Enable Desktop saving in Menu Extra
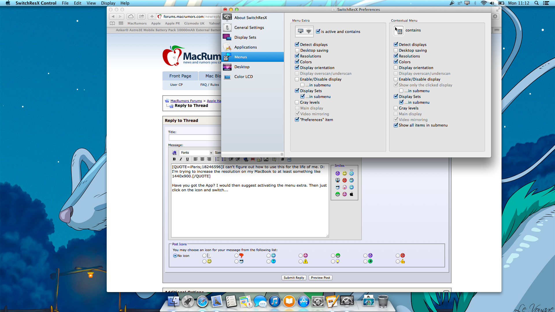Image resolution: width=555 pixels, height=312 pixels. point(297,50)
